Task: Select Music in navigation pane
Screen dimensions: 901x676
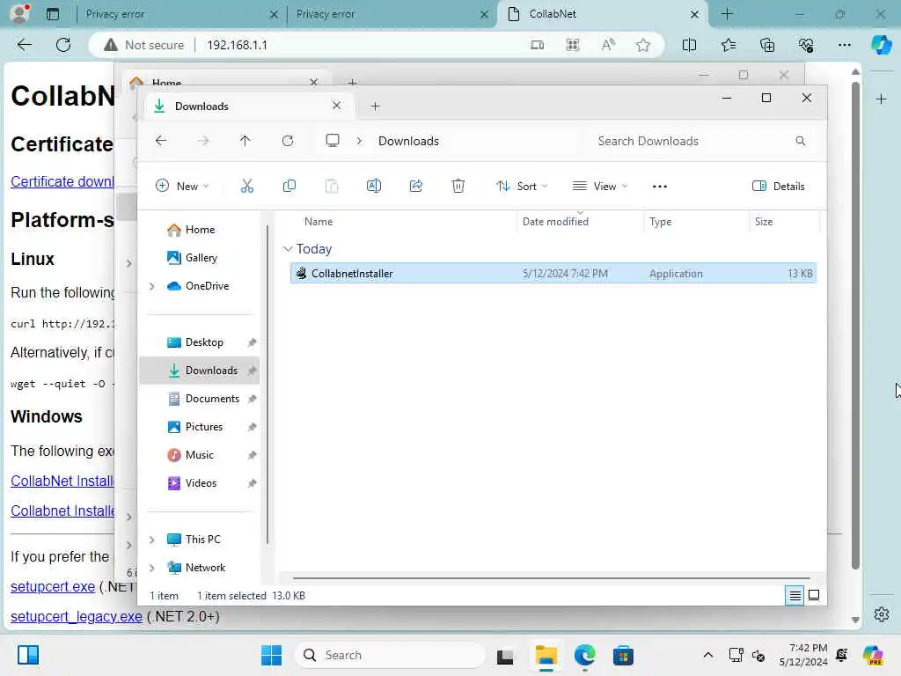Action: 199,455
